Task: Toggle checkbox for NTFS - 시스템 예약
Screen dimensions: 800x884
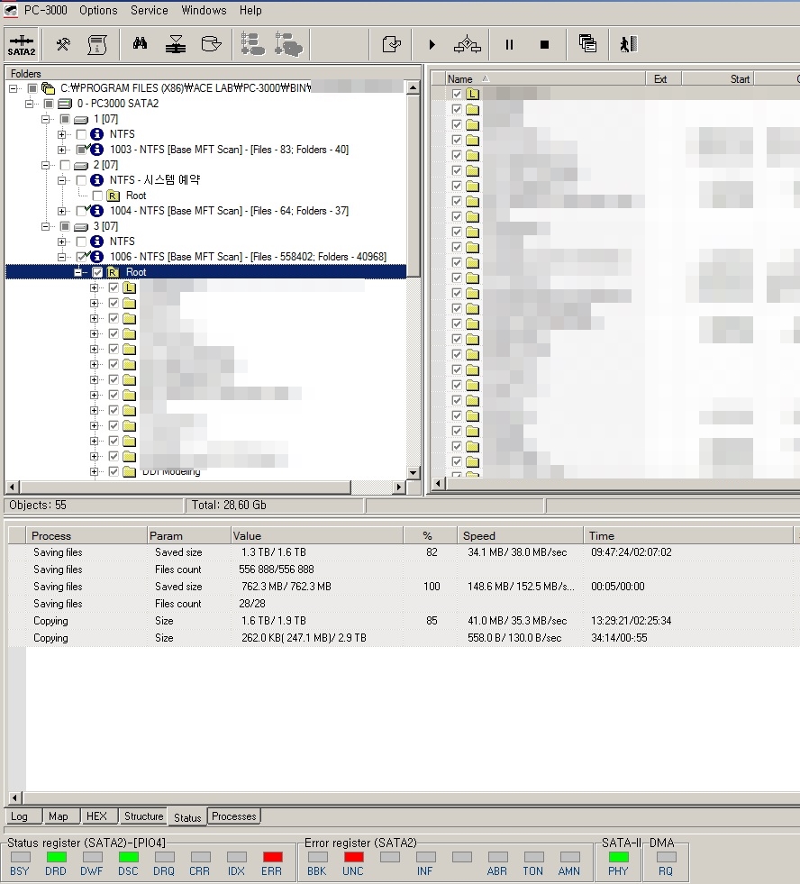Action: coord(81,180)
